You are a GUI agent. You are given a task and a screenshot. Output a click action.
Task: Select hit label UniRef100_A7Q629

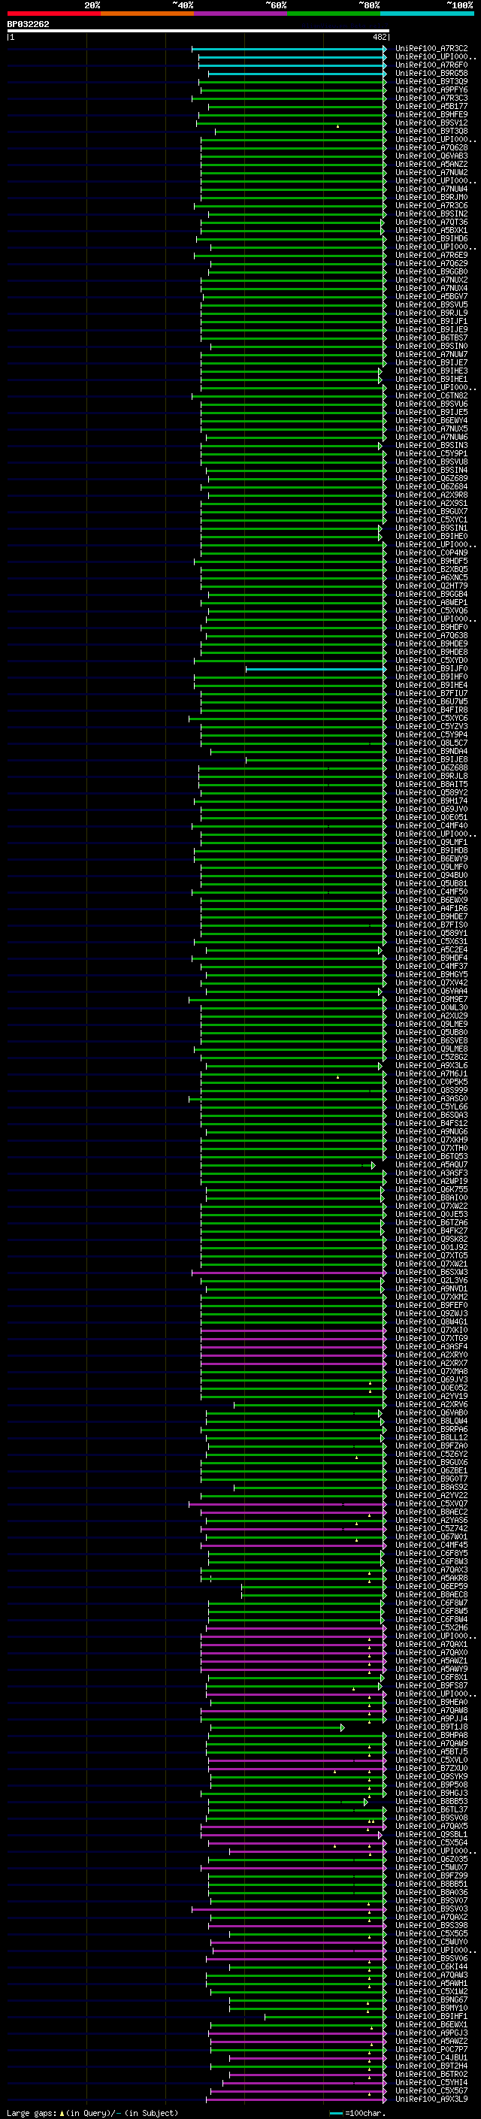431,263
